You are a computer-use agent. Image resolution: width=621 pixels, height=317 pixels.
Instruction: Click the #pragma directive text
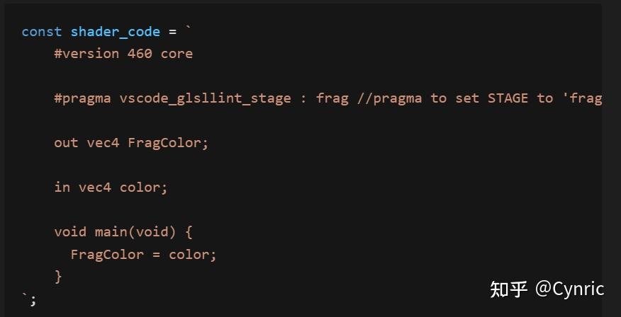tap(82, 98)
